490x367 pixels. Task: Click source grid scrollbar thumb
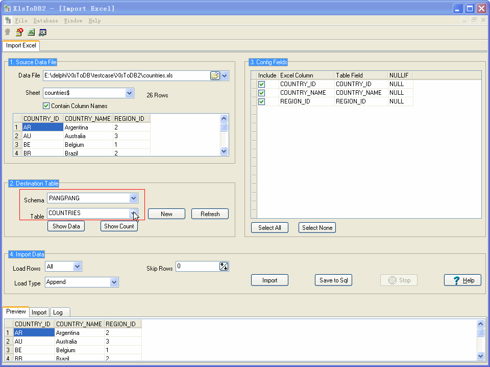tap(224, 127)
